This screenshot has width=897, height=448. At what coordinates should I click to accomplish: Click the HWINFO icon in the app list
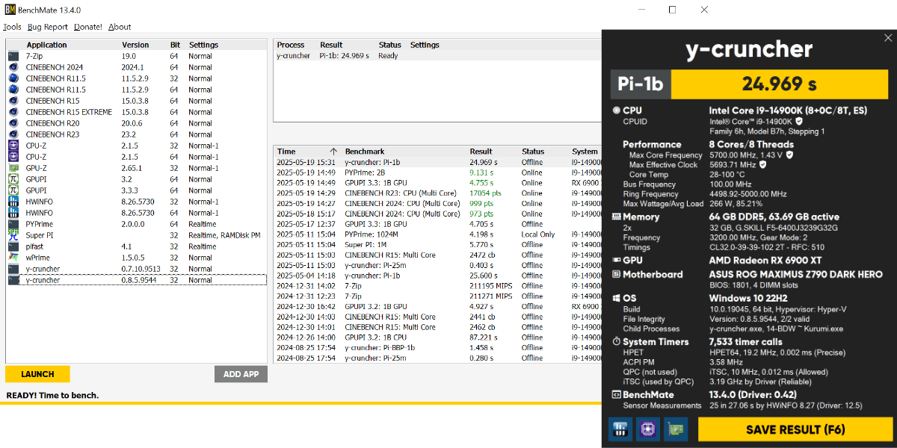coord(13,202)
